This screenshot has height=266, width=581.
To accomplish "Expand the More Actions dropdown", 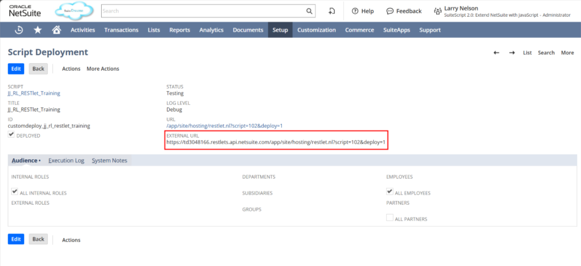I will [102, 69].
